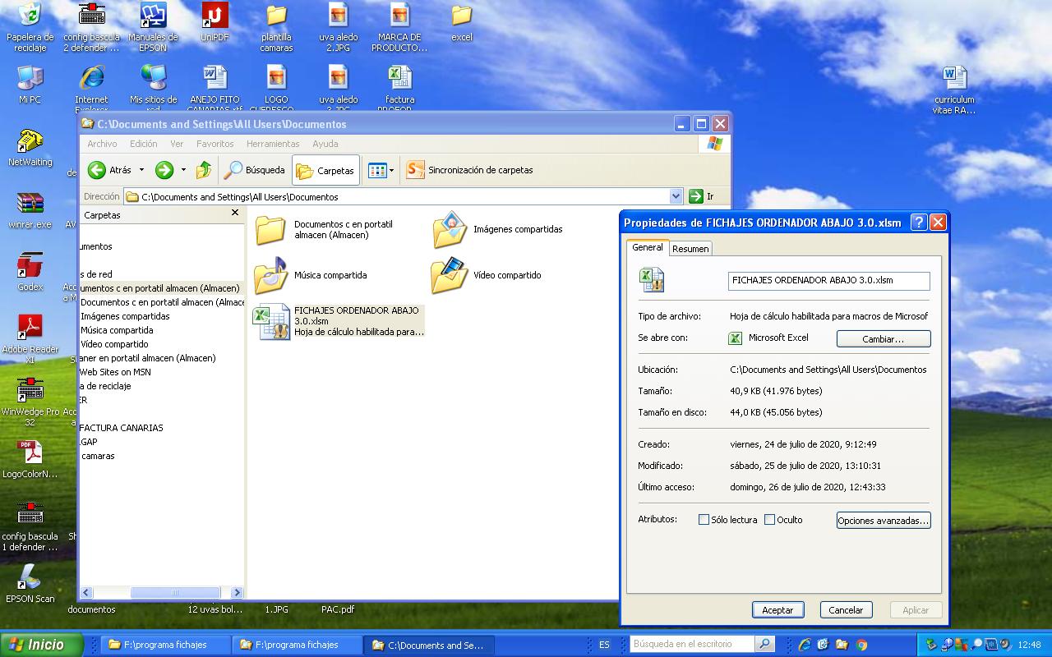Click the folder tree horizontal scrollbar
This screenshot has width=1052, height=657.
click(175, 592)
